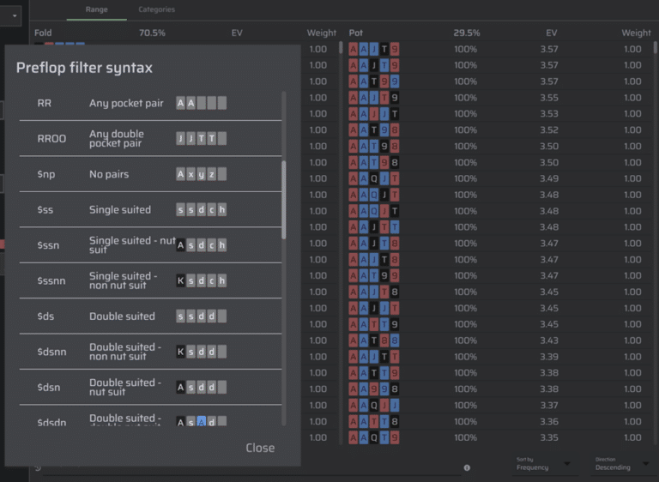The height and width of the screenshot is (482, 659).
Task: Click the Ksdd cards for $dsnn filter
Action: coord(202,352)
